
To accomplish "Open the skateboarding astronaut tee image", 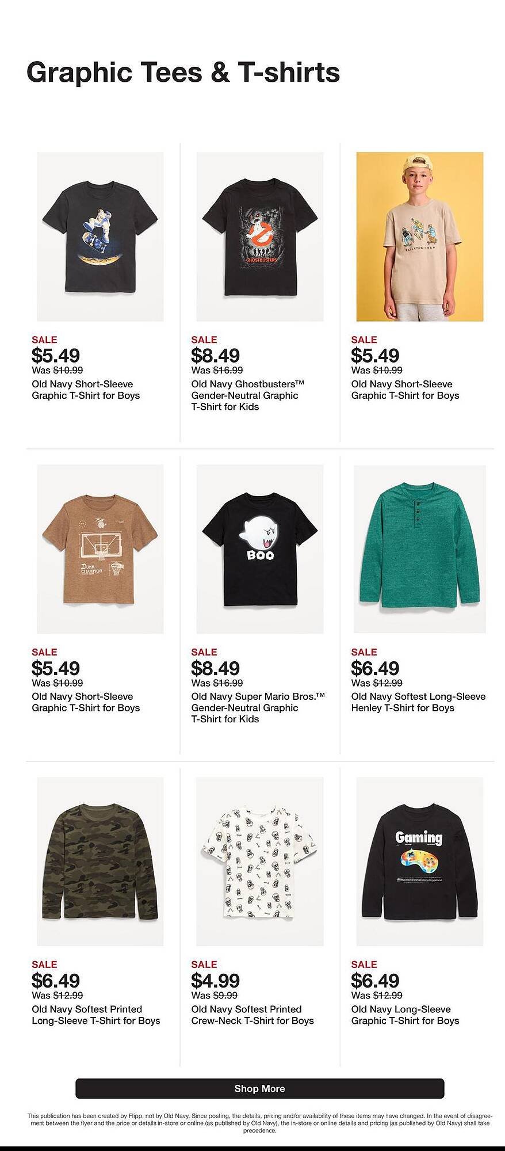I will (100, 237).
